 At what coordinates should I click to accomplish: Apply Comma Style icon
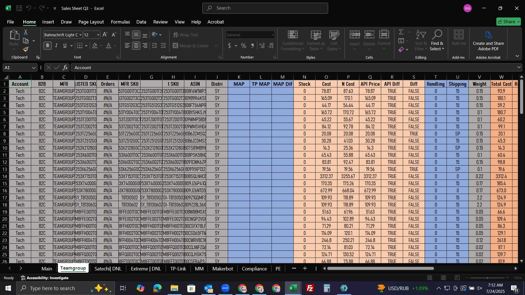[253, 46]
